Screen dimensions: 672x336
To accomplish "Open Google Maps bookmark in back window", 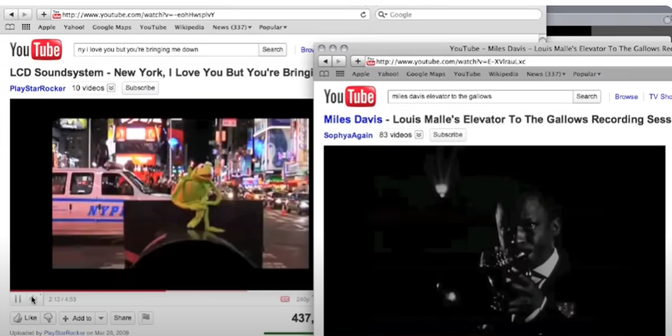I will click(112, 27).
